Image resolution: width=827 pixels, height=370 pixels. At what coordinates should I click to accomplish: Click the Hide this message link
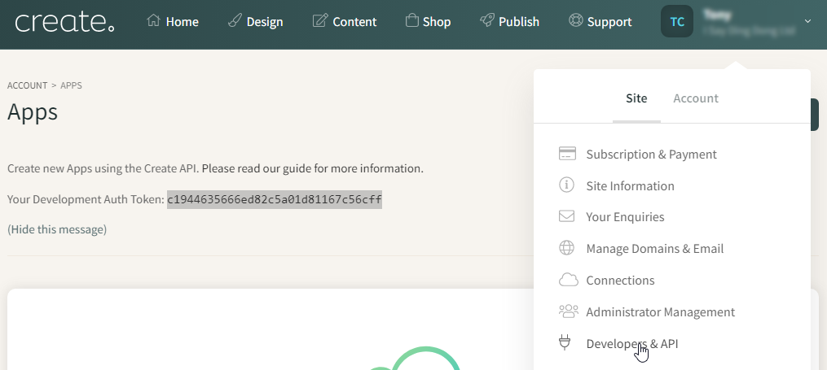pyautogui.click(x=57, y=229)
